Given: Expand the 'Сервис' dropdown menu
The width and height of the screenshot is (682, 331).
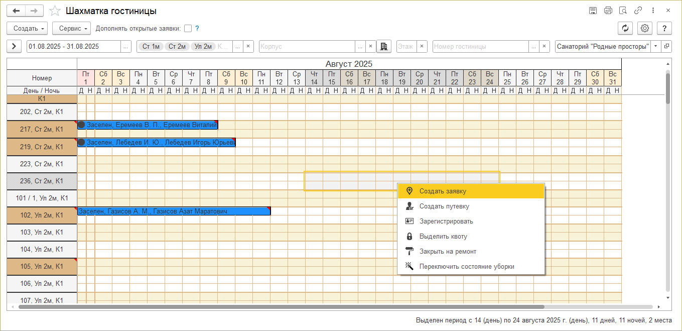Looking at the screenshot, I should coord(71,29).
